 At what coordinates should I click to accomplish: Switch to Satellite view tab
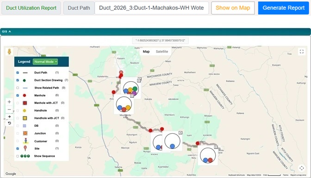tap(162, 52)
